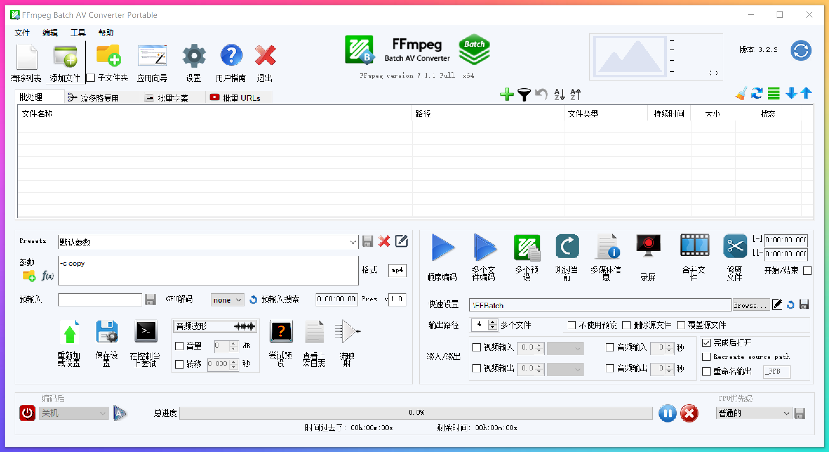The image size is (829, 452).
Task: Open the application wizard icon
Action: tap(152, 55)
